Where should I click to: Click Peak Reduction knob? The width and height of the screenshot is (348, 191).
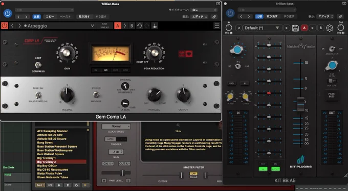pos(155,53)
